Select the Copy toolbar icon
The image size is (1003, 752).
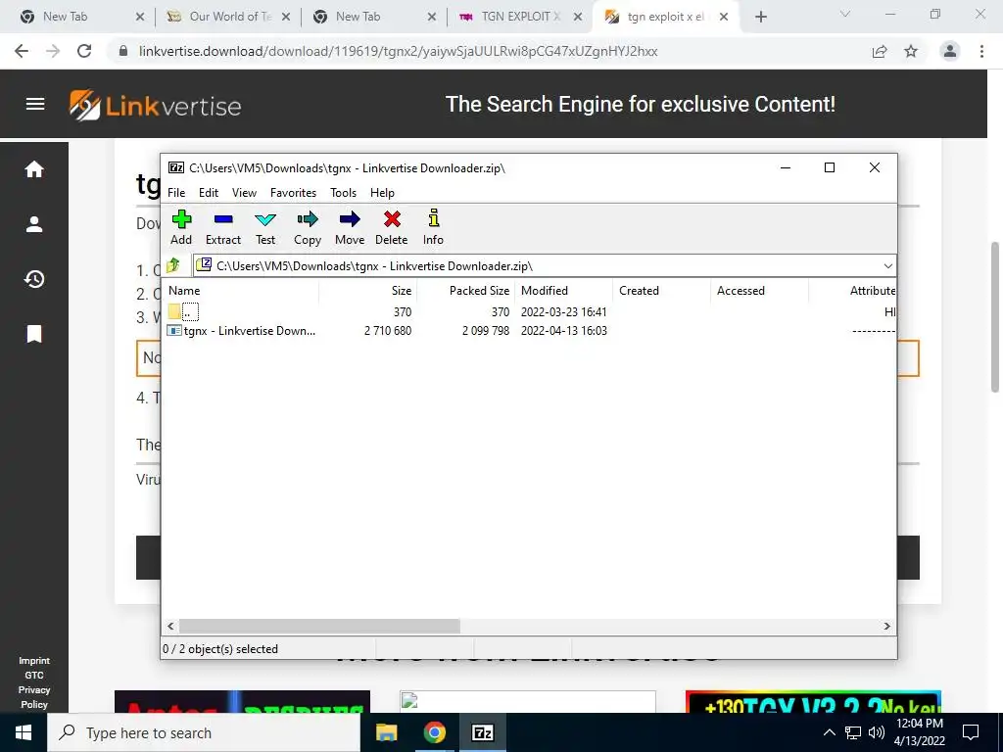coord(307,227)
